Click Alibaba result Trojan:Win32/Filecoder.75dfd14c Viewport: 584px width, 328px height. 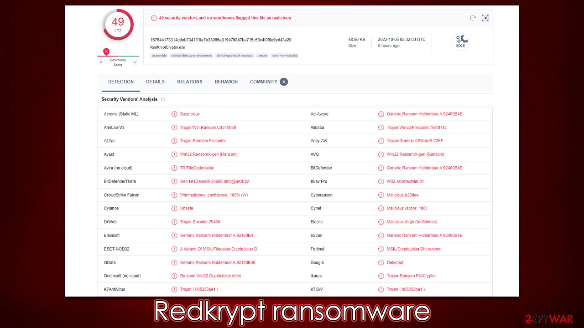point(417,128)
